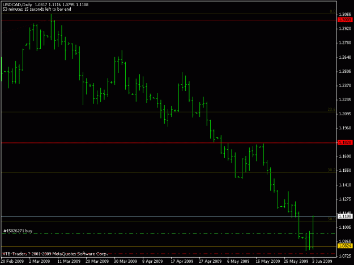The width and height of the screenshot is (354, 265).
Task: Click the 1.2780 price scale value
Action: click(x=345, y=43)
